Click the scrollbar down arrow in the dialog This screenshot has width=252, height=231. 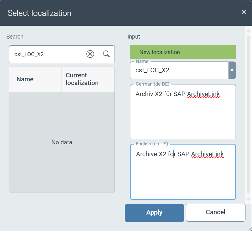(x=248, y=199)
